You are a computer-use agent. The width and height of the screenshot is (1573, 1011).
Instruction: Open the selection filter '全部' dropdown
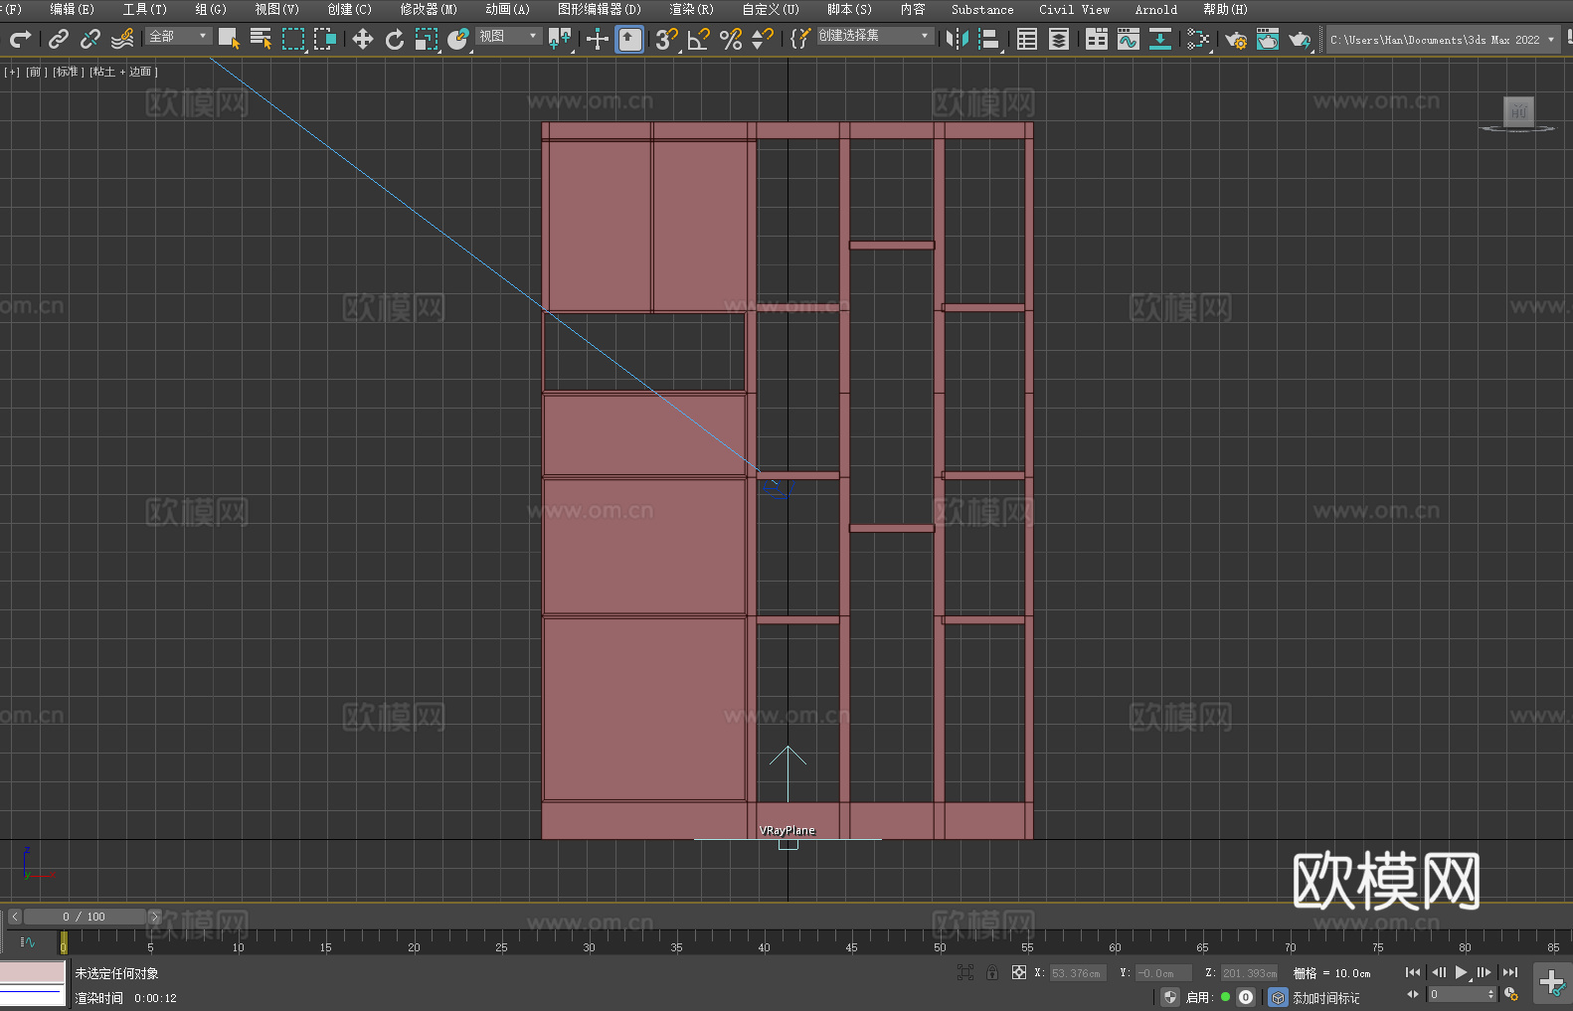coord(179,36)
